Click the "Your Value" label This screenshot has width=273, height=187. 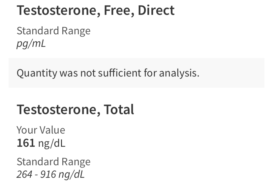point(41,130)
